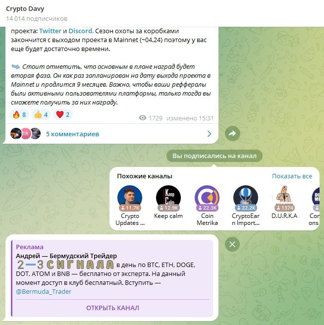Screen dimensions: 324x325
Task: Toggle the thumbs up reaction
Action: pyautogui.click(x=41, y=114)
